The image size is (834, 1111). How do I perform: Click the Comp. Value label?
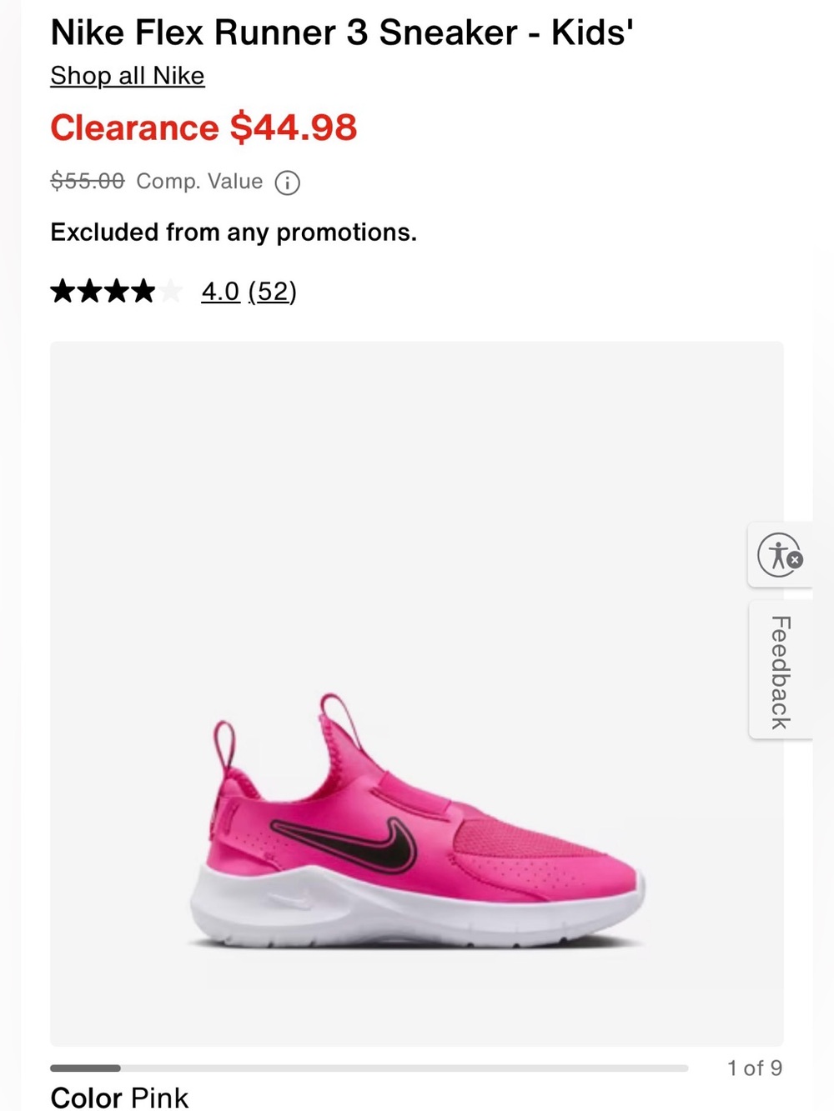(199, 181)
